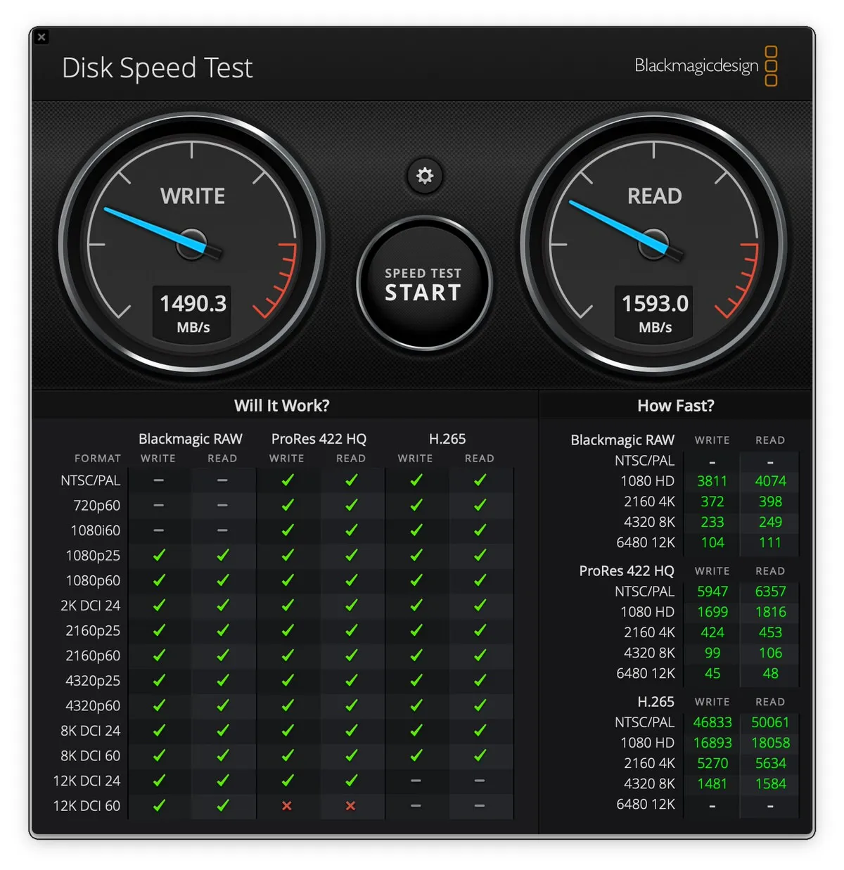Click the Will It Work? panel heading
844x870 pixels.
point(281,406)
